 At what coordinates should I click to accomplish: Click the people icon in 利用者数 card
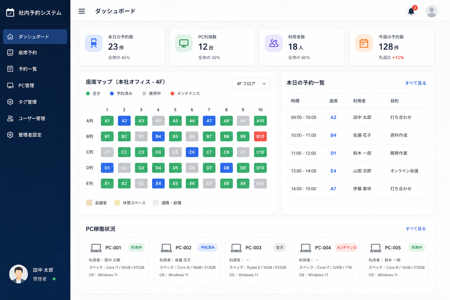click(274, 43)
